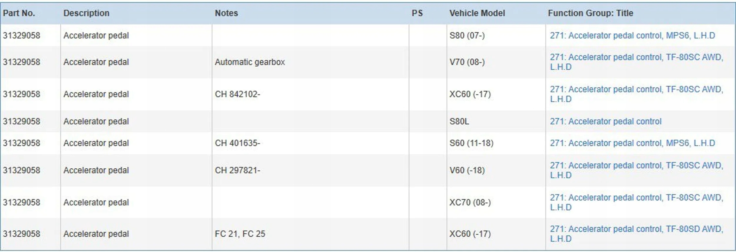The image size is (736, 252).
Task: Select the S80L vehicle model cell
Action: pos(459,121)
